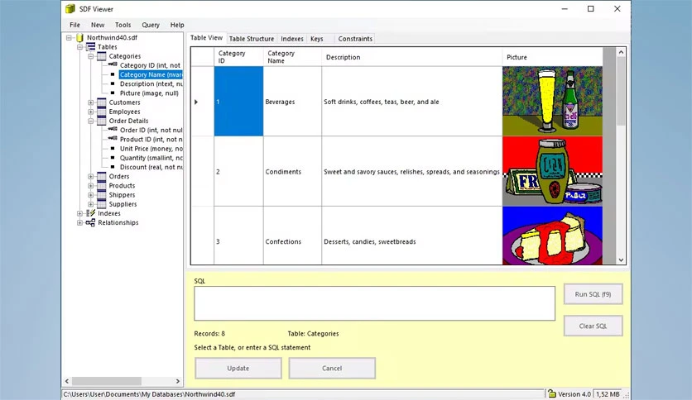
Task: Click the Indexes lightning icon in tree
Action: [90, 213]
